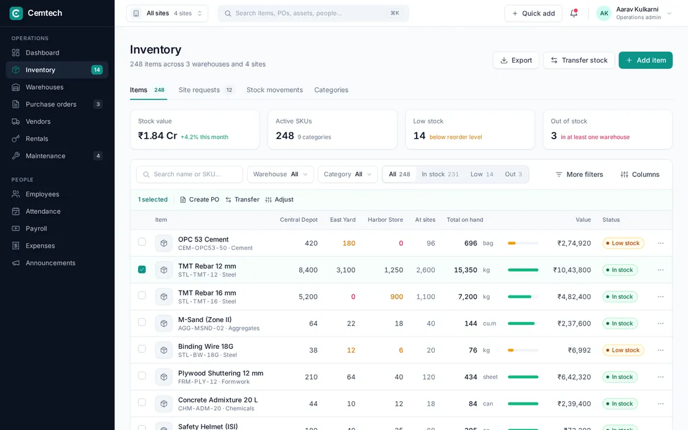688x430 pixels.
Task: Click Create PO bulk action
Action: tap(200, 199)
